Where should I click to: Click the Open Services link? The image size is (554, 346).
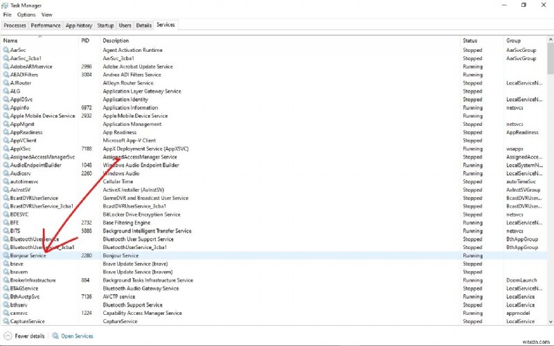[x=77, y=336]
